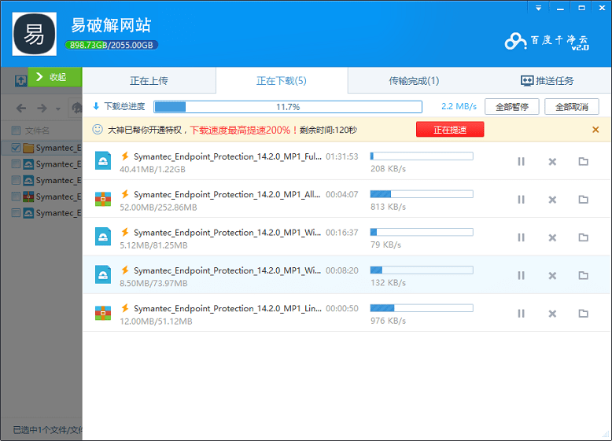The height and width of the screenshot is (441, 612).
Task: Cancel the second Symantec All download
Action: [552, 200]
